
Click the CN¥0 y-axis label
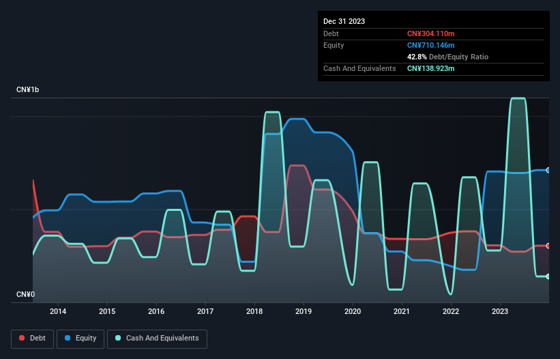[x=25, y=294]
